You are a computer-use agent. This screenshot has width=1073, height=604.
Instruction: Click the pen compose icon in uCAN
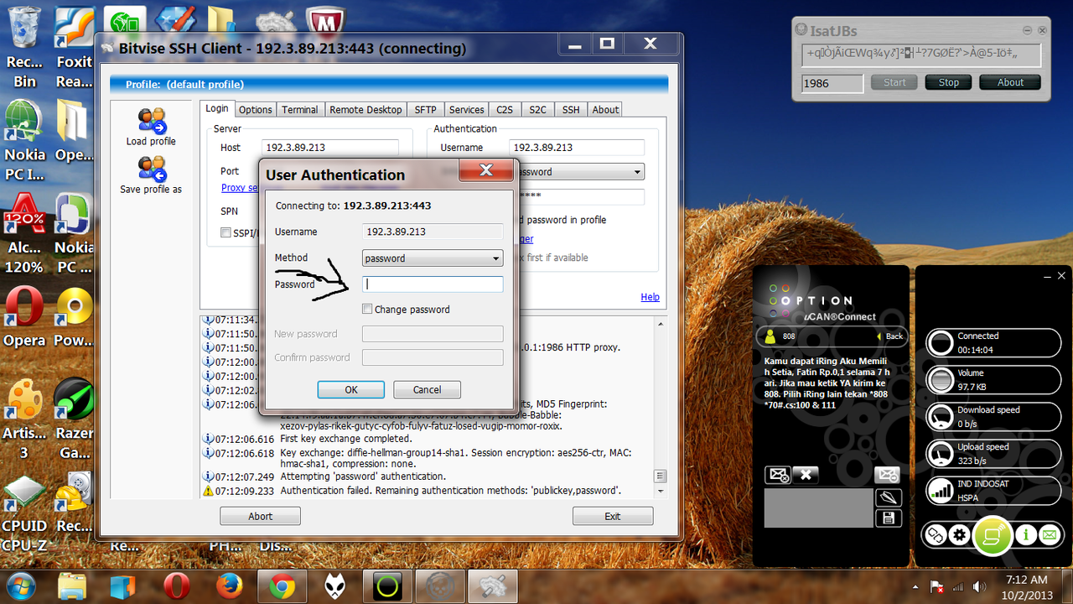[x=888, y=498]
